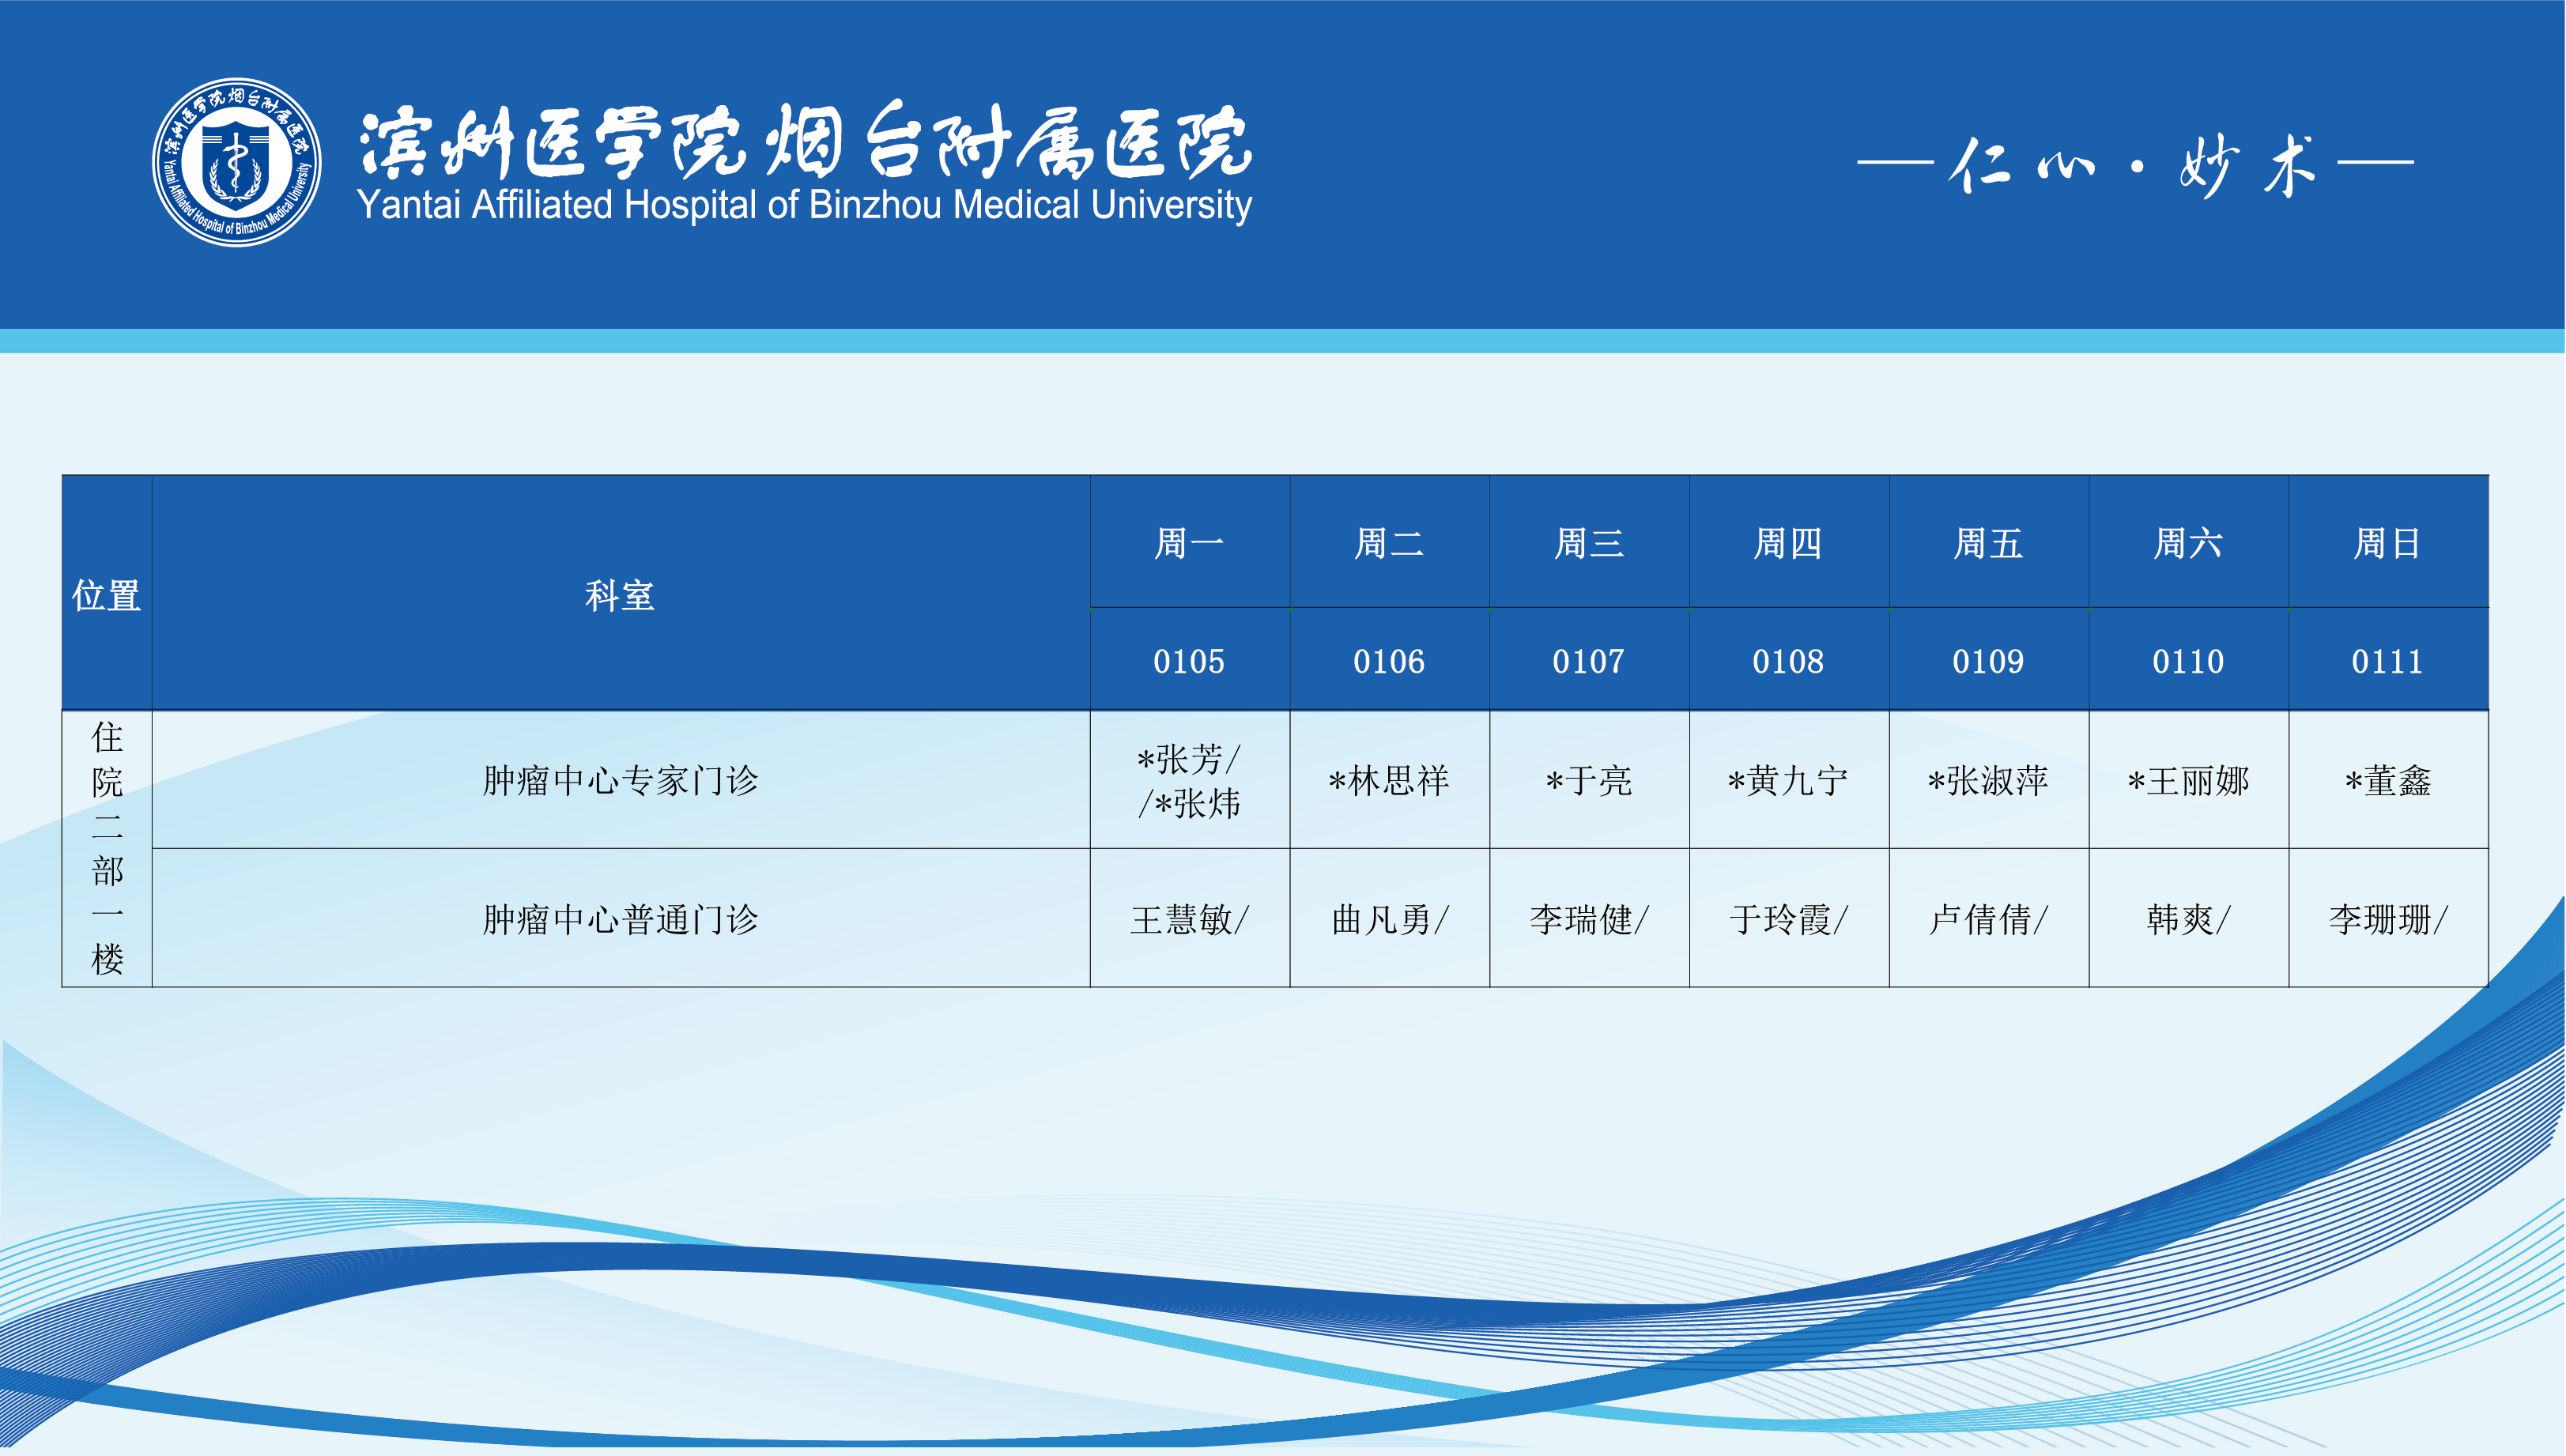Select the 肿瘤中心专家门诊 row label

click(x=620, y=780)
